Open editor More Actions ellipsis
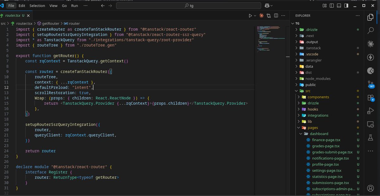 click(x=284, y=15)
